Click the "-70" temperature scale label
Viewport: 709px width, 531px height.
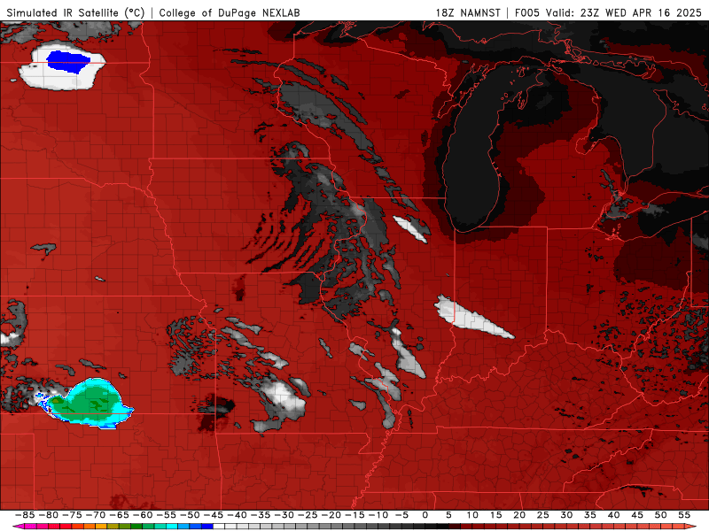[96, 515]
